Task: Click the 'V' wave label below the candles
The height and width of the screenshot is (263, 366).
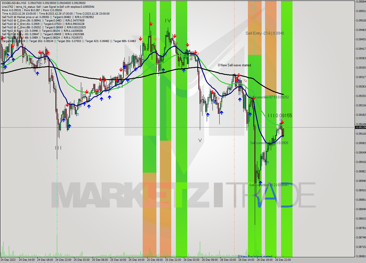Action: point(200,140)
